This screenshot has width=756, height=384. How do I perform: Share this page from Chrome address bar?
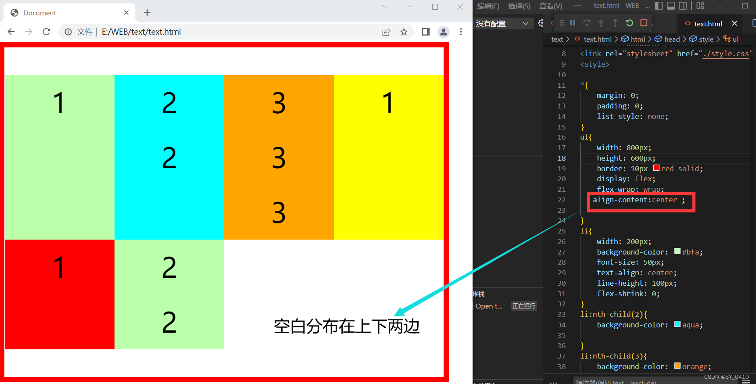coord(386,32)
